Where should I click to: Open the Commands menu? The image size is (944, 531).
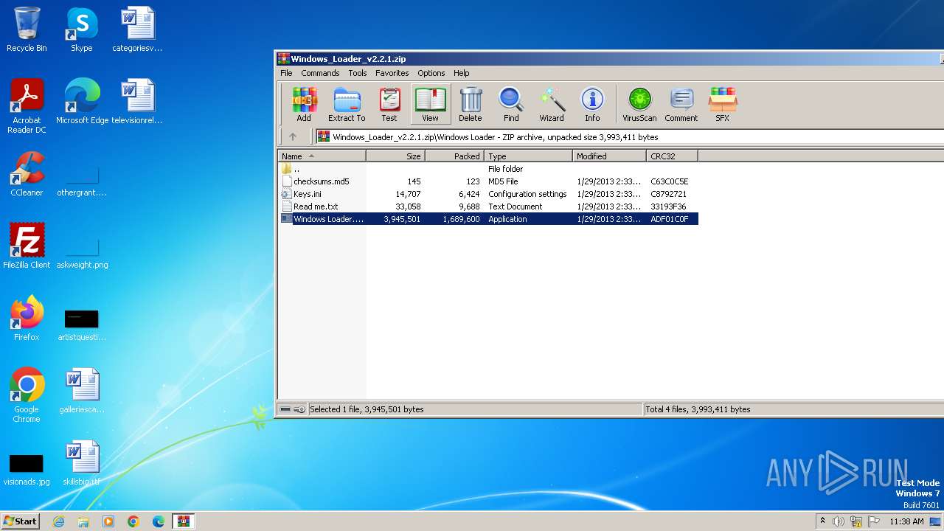[x=320, y=73]
